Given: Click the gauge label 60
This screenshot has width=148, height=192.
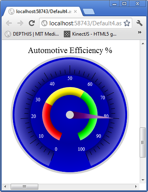Looking at the screenshot, I should pos(90,84).
